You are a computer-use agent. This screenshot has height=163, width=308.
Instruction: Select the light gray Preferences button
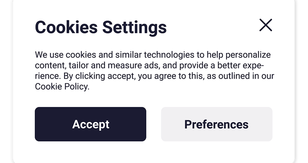point(217,124)
